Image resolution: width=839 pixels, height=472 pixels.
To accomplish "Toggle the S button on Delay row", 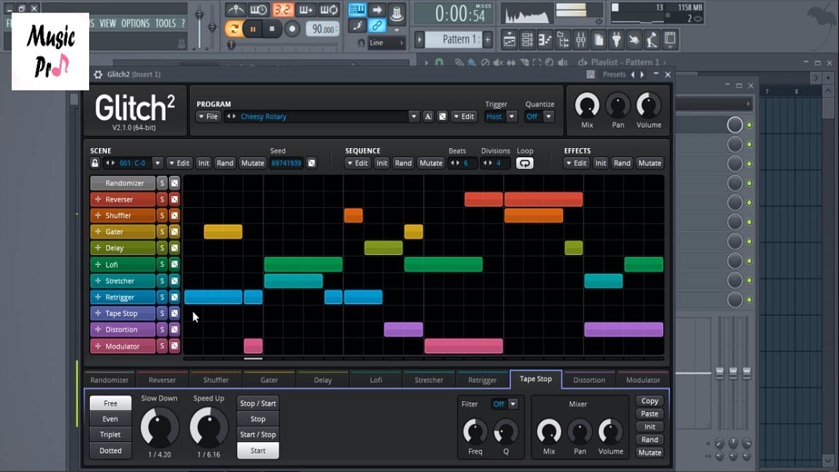I will pyautogui.click(x=162, y=248).
